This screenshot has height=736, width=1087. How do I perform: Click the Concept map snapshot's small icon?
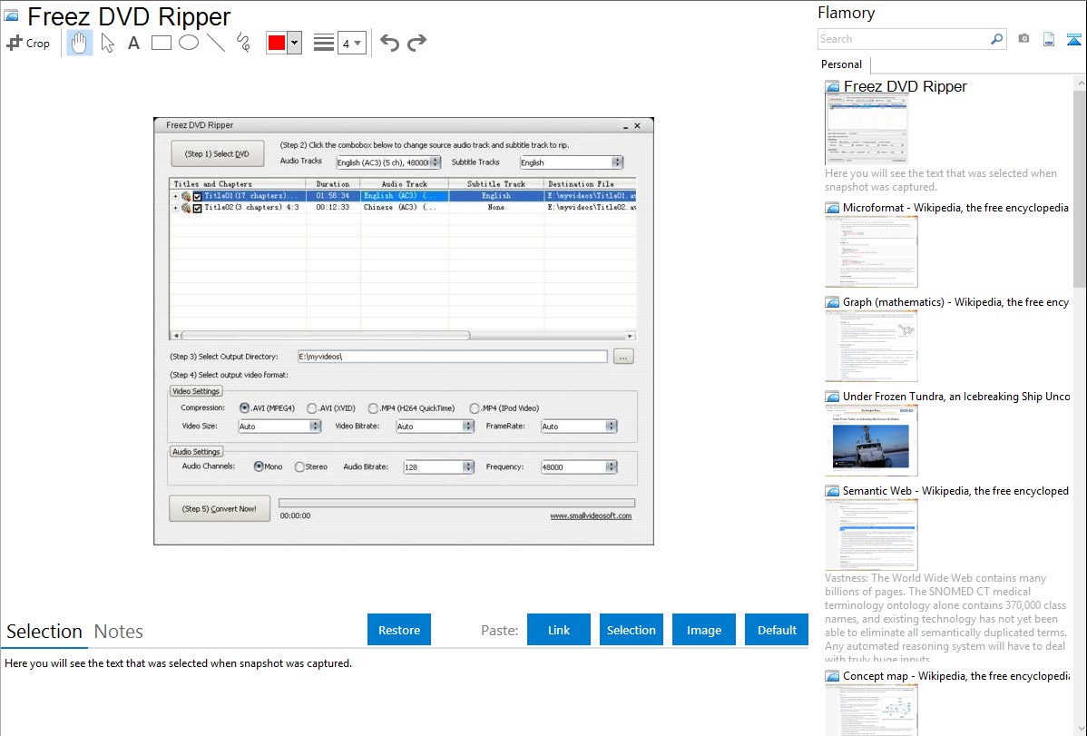(x=832, y=676)
